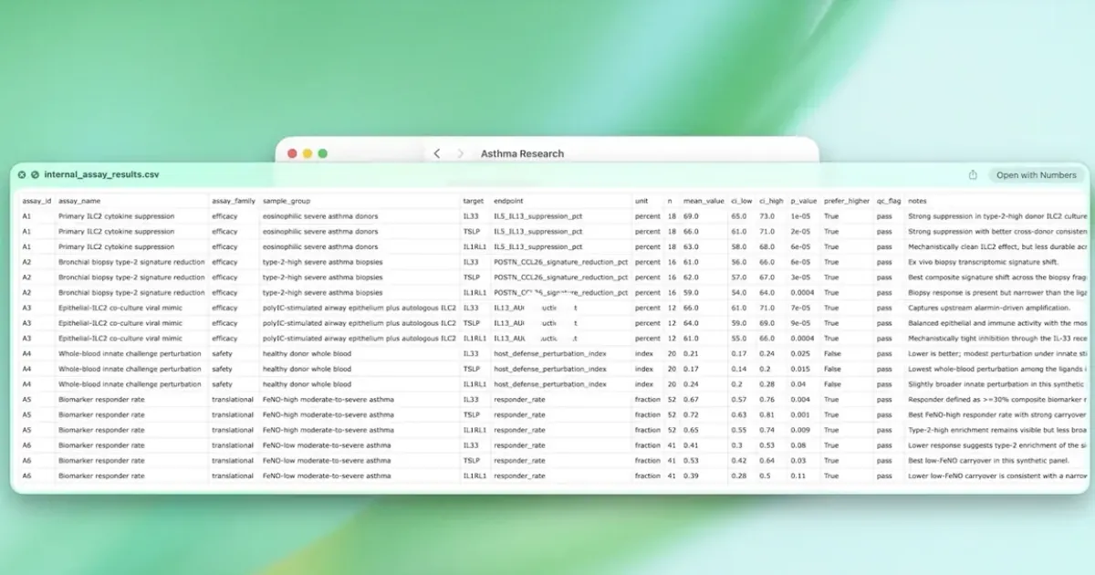Select the pass qc_flag cell in row A1
This screenshot has width=1095, height=575.
(x=884, y=216)
